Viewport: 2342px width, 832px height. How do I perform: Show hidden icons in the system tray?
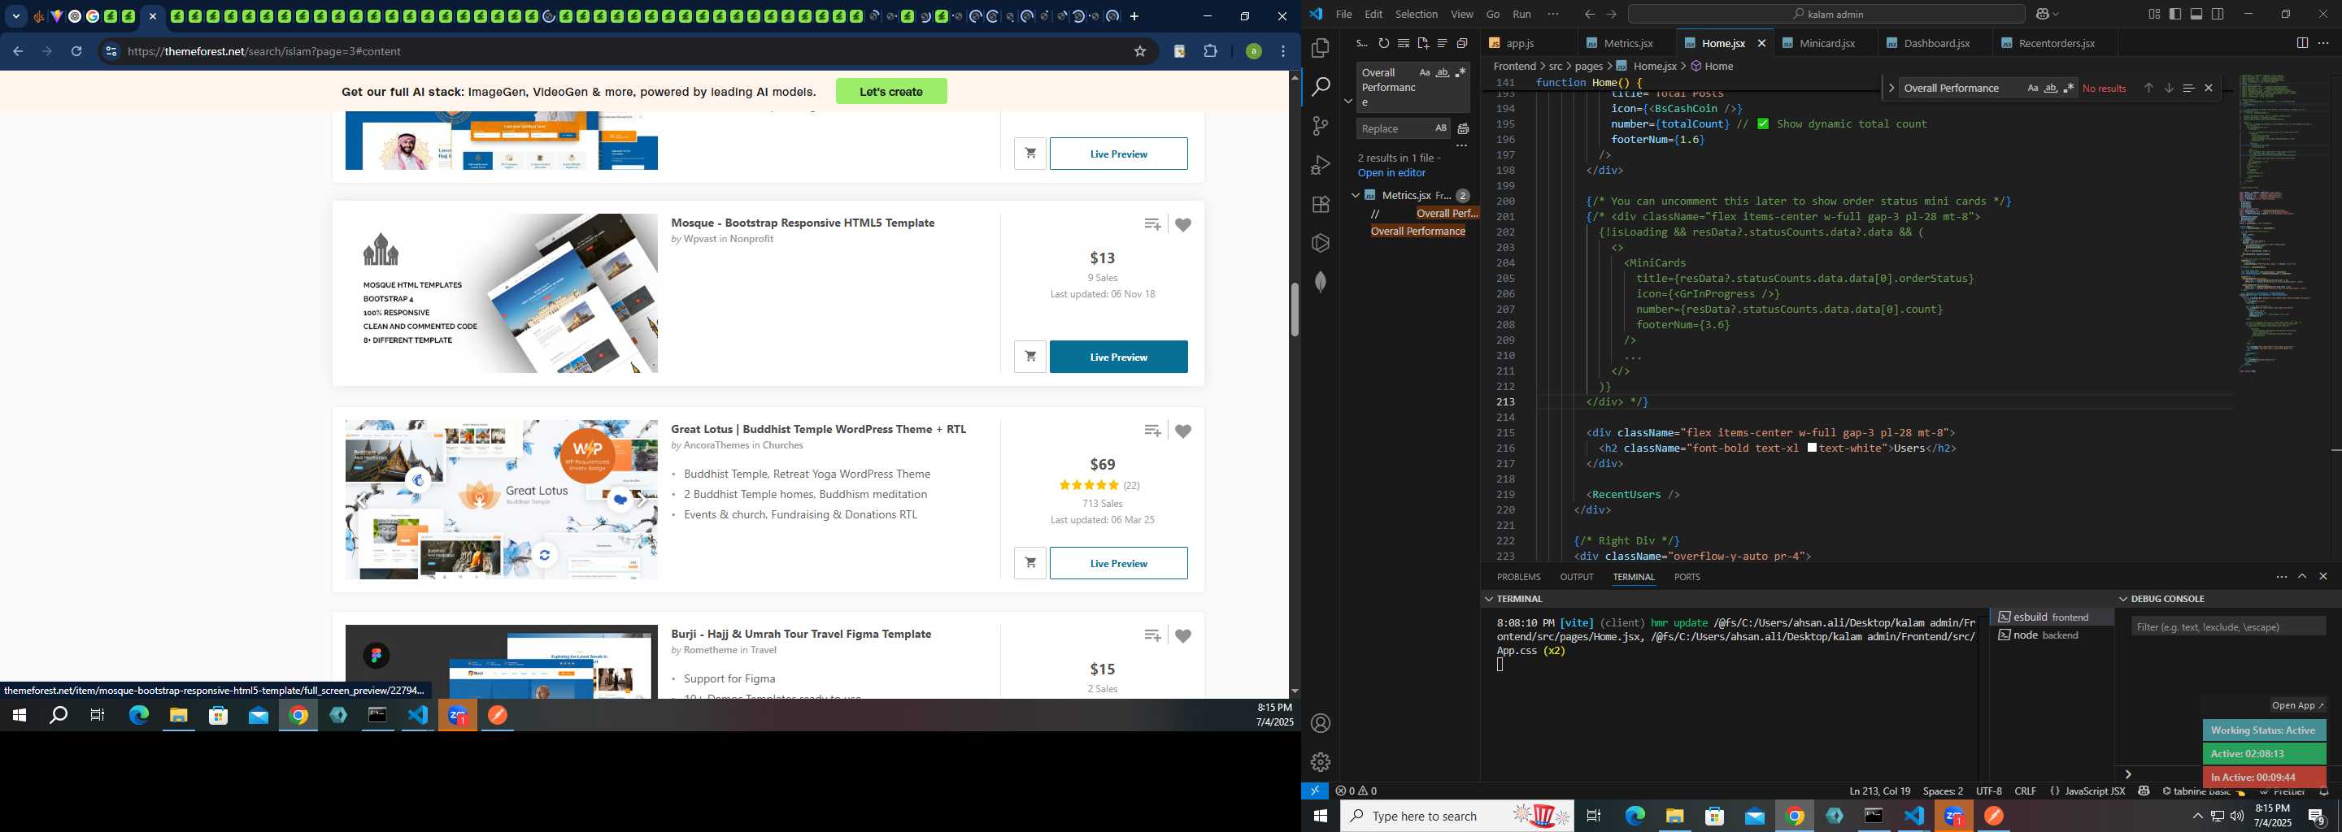[x=2197, y=816]
